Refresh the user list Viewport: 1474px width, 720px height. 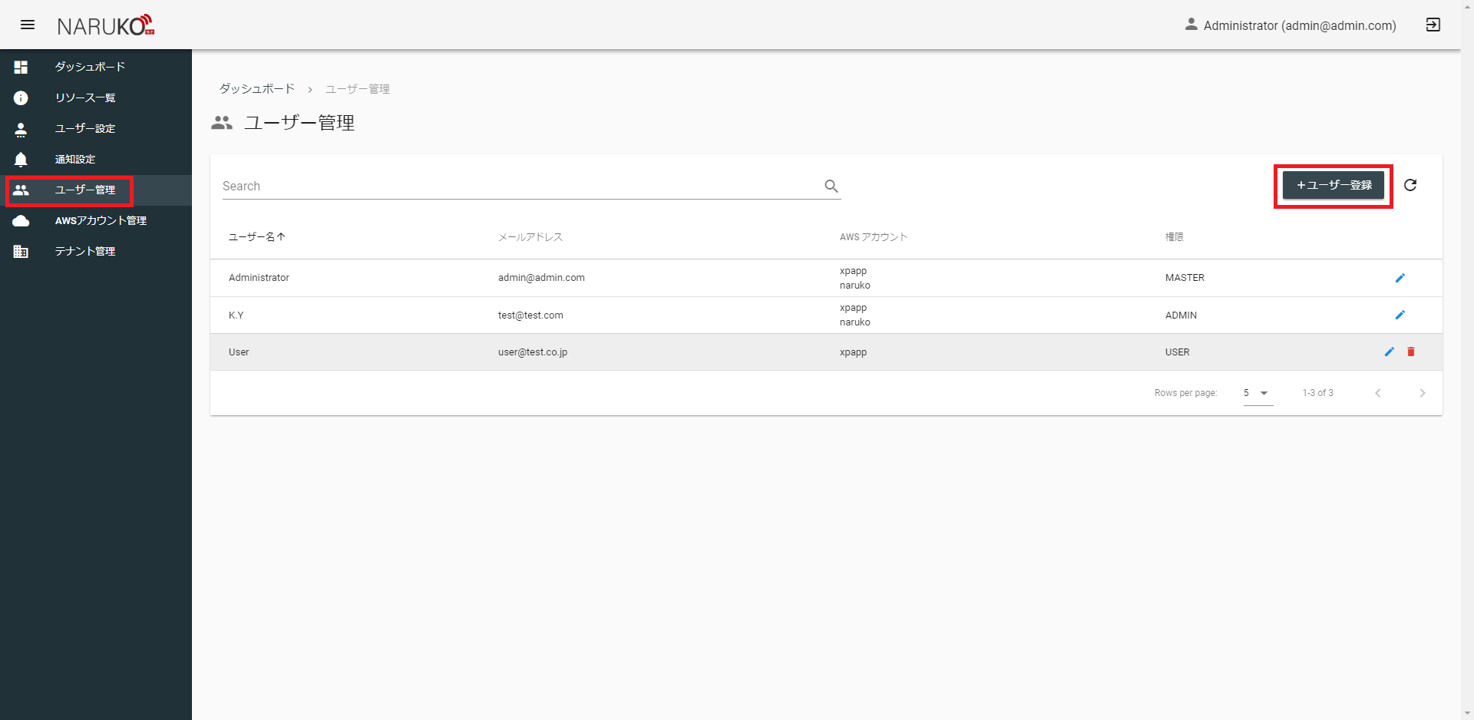1410,185
